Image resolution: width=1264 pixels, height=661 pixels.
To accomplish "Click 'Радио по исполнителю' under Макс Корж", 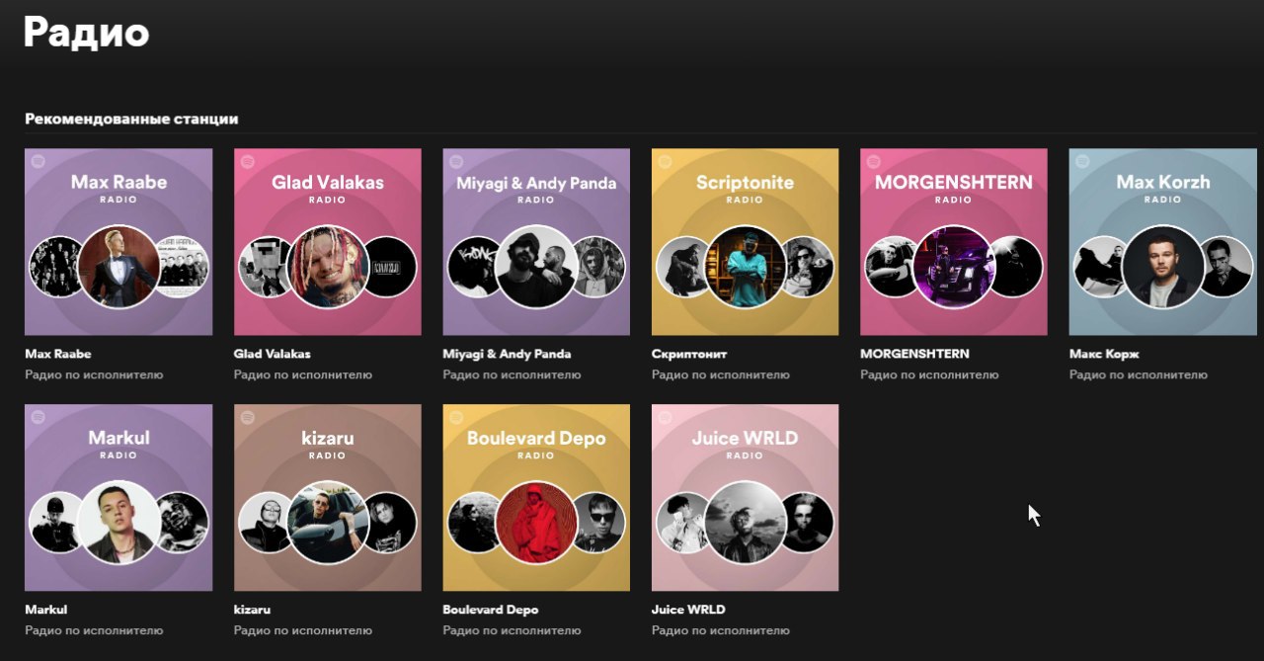I will coord(1139,375).
